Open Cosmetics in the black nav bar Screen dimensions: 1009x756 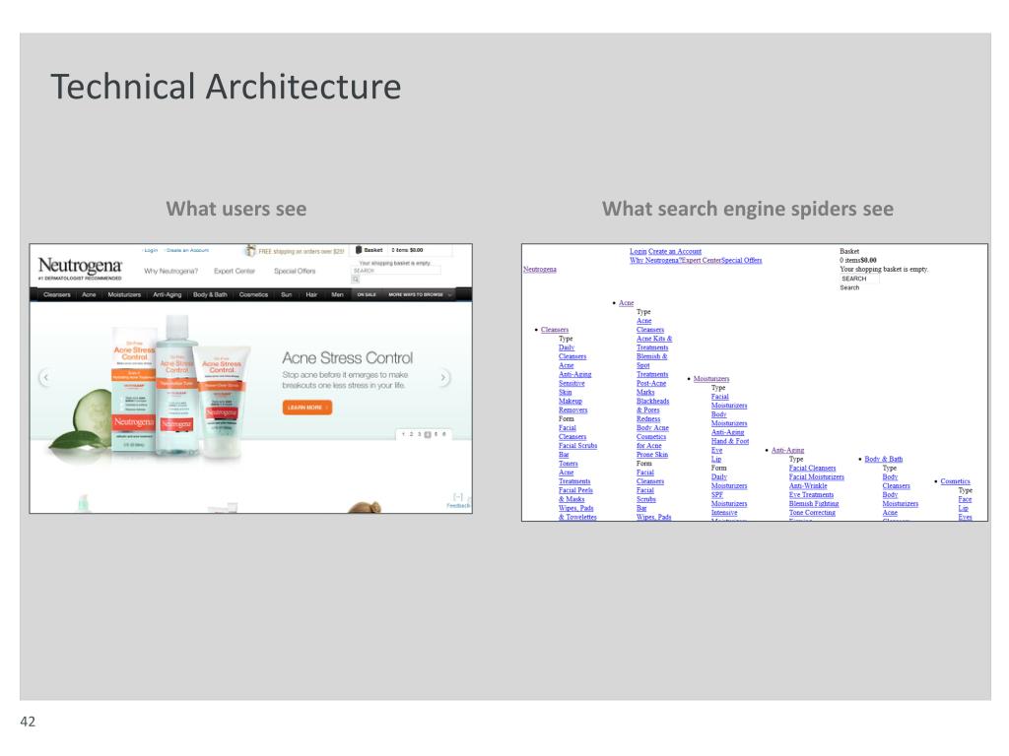pyautogui.click(x=253, y=294)
